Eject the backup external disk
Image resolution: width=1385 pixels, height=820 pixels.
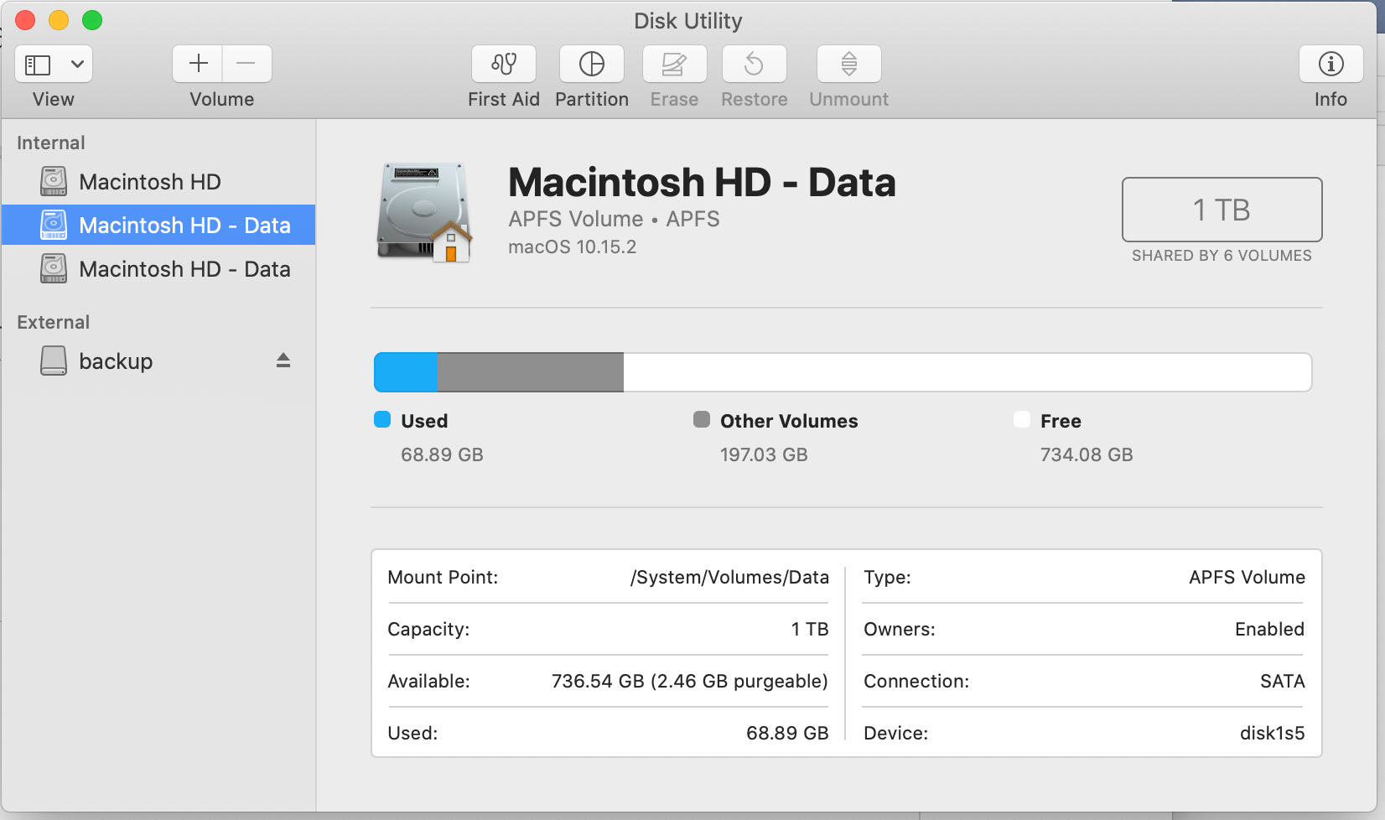[x=283, y=361]
